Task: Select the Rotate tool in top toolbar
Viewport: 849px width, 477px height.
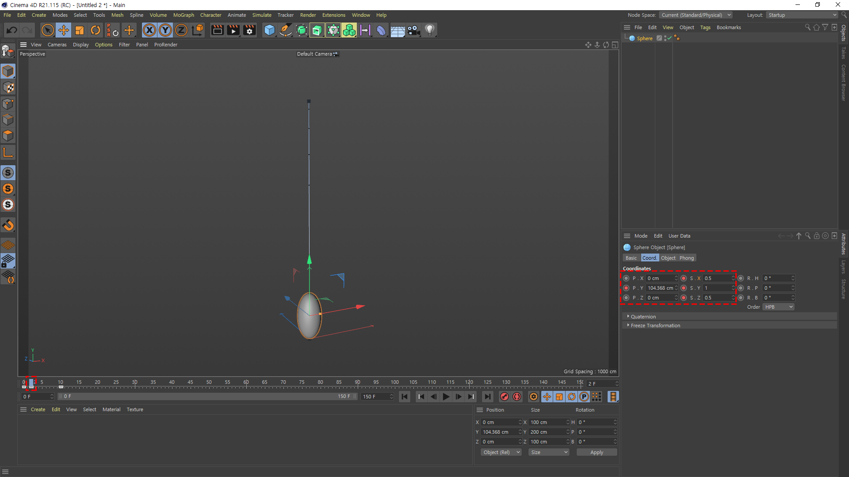Action: 96,30
